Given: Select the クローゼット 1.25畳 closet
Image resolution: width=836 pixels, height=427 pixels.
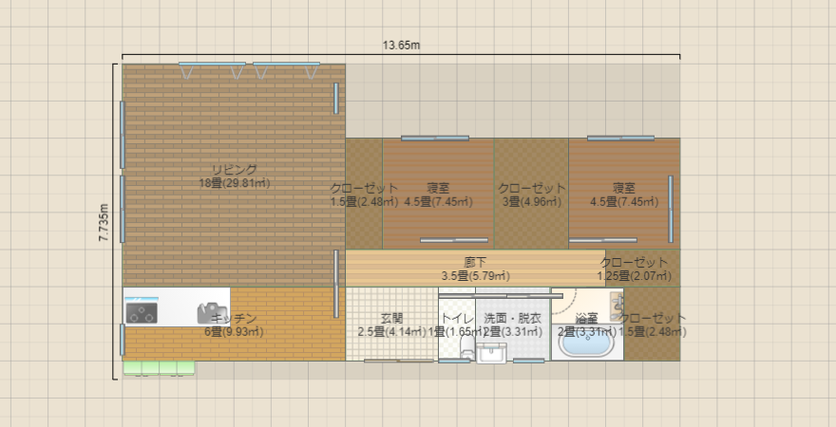Looking at the screenshot, I should point(634,269).
